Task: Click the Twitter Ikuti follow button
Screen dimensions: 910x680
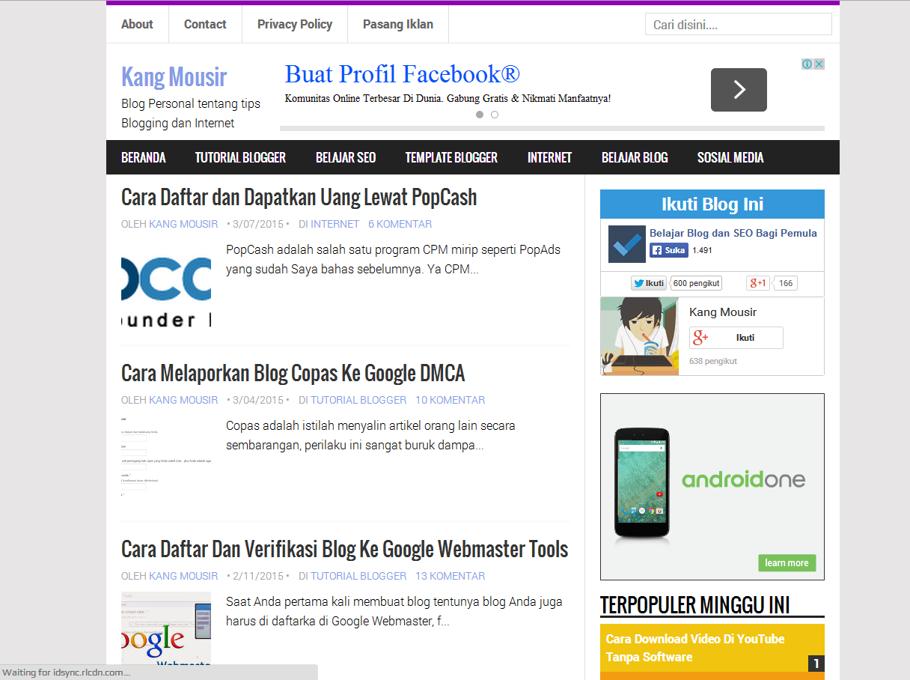Action: pyautogui.click(x=648, y=283)
